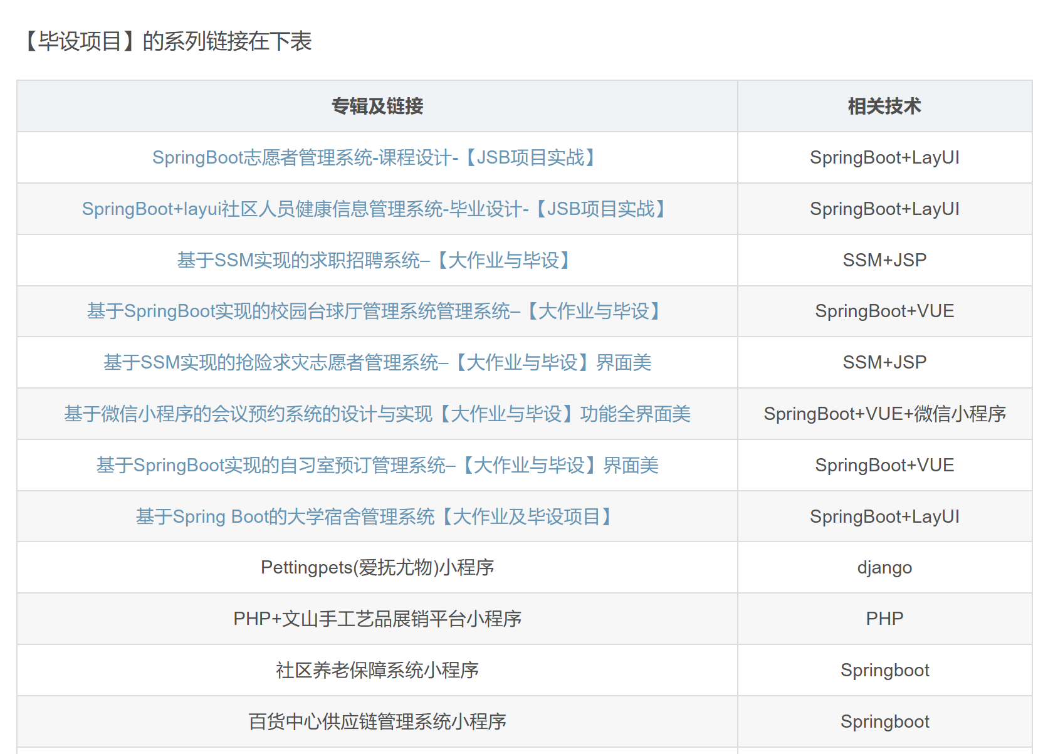This screenshot has width=1038, height=754.
Task: Select Springboot in the 百货中心供应链 row
Action: tap(884, 721)
